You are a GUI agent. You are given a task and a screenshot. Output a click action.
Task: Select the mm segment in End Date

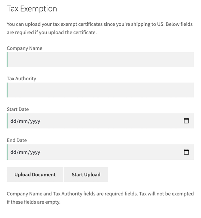23,152
